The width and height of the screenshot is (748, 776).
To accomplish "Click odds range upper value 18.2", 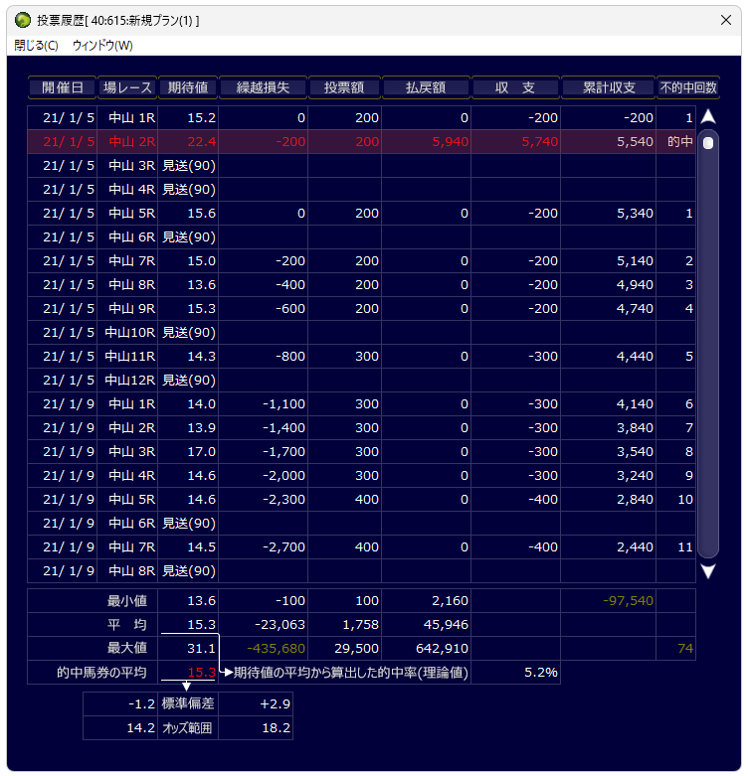I will (276, 728).
